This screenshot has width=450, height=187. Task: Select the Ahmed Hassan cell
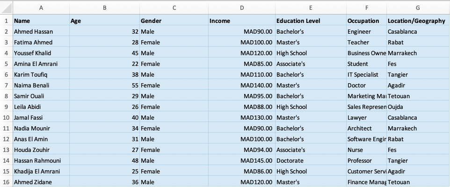pos(41,31)
